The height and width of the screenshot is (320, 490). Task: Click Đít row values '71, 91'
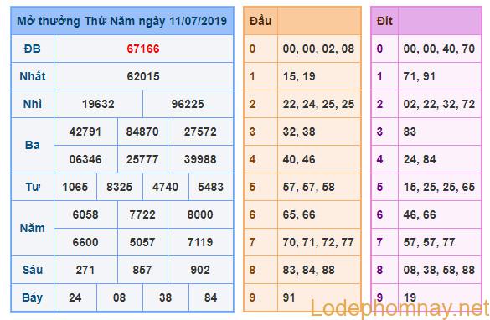420,76
